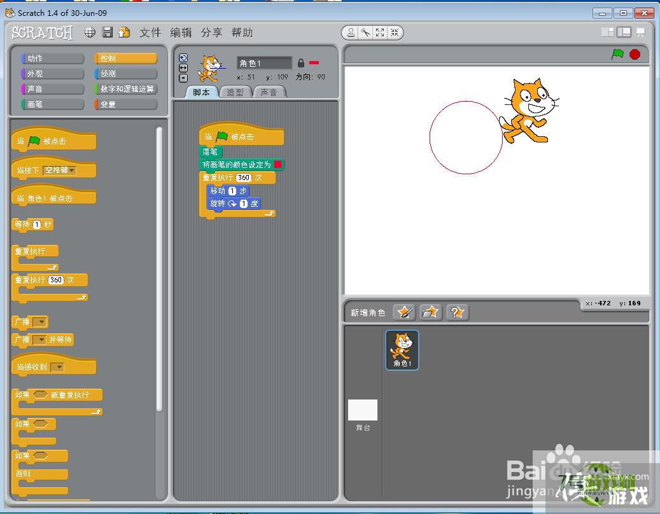The image size is (660, 514).
Task: Open the 数字和逻辑运算 (Operators) category
Action: click(126, 89)
